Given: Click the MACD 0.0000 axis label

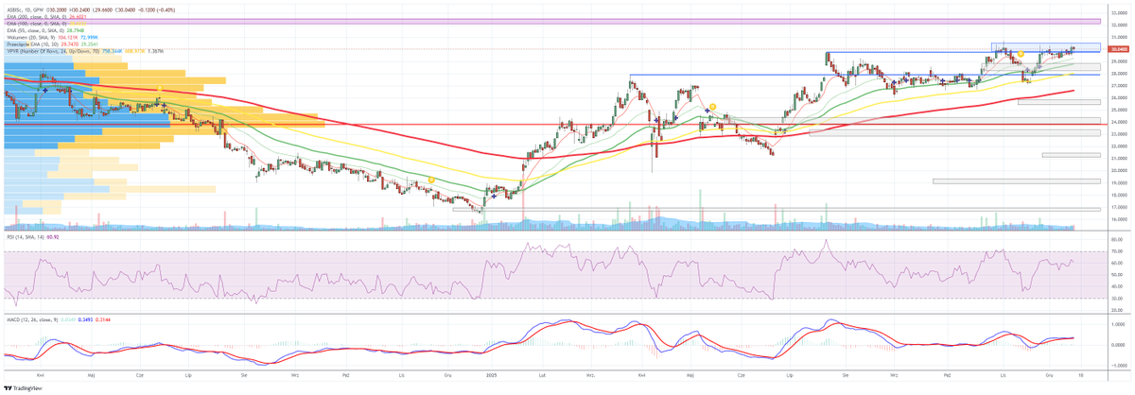Looking at the screenshot, I should point(1119,344).
